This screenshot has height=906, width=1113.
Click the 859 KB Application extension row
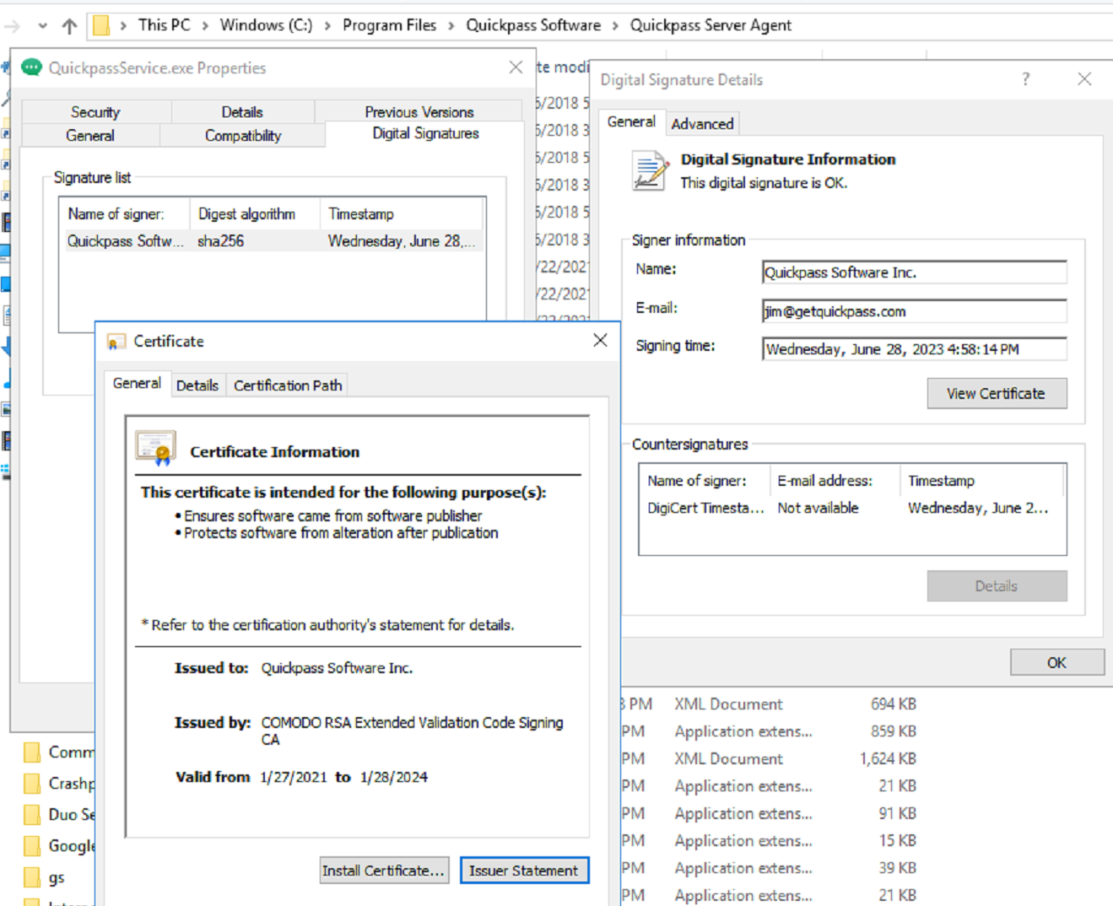pyautogui.click(x=770, y=731)
